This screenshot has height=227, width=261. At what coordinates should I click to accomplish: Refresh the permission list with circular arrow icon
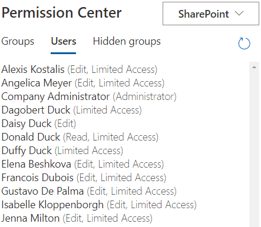point(244,44)
